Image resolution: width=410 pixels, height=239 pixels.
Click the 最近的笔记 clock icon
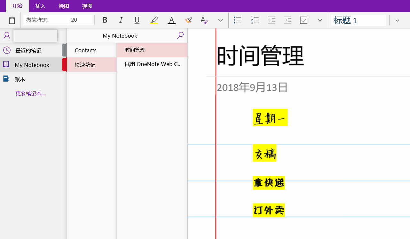[7, 50]
